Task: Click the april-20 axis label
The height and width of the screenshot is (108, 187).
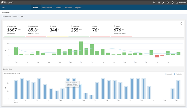Action: (16, 102)
